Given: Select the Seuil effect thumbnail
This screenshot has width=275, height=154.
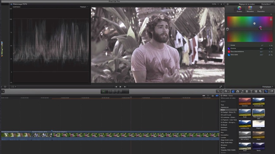Looking at the screenshot, I should (x=245, y=146).
